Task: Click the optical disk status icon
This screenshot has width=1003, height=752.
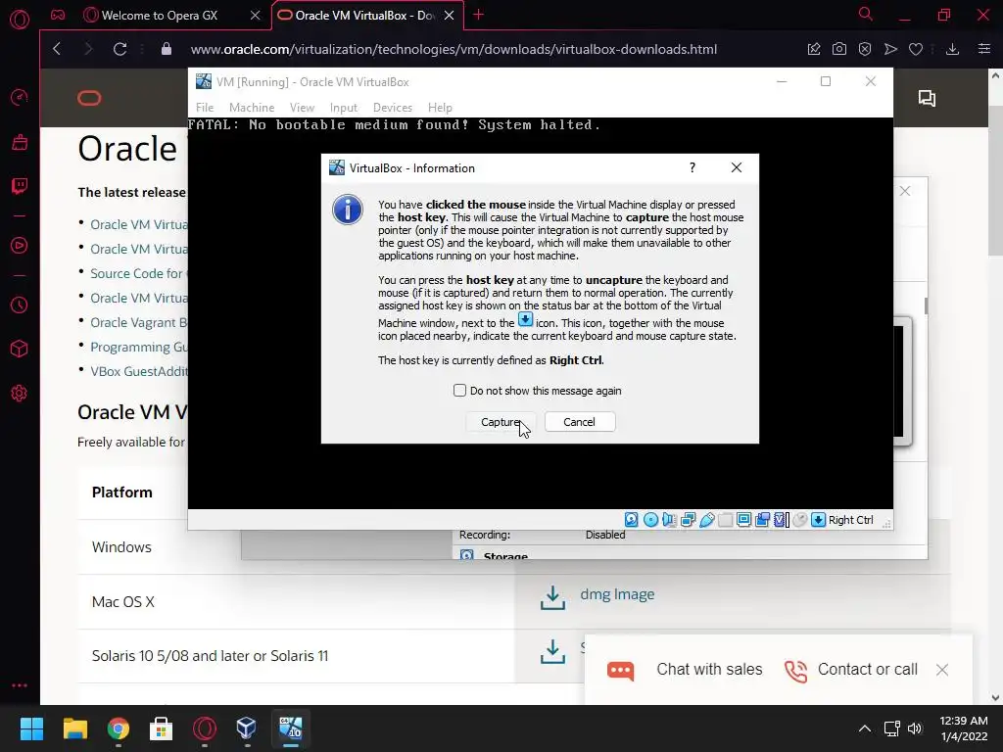Action: coord(650,520)
